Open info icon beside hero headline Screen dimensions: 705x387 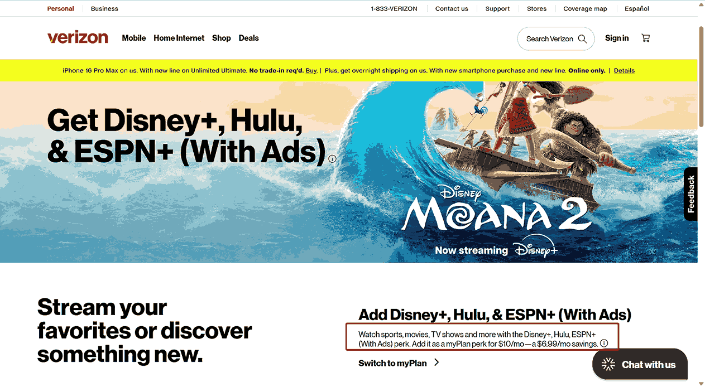(333, 159)
